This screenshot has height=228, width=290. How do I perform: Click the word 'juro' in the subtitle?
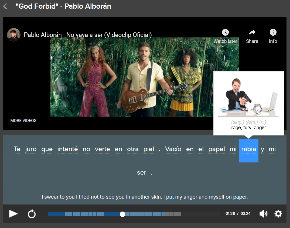[31, 149]
